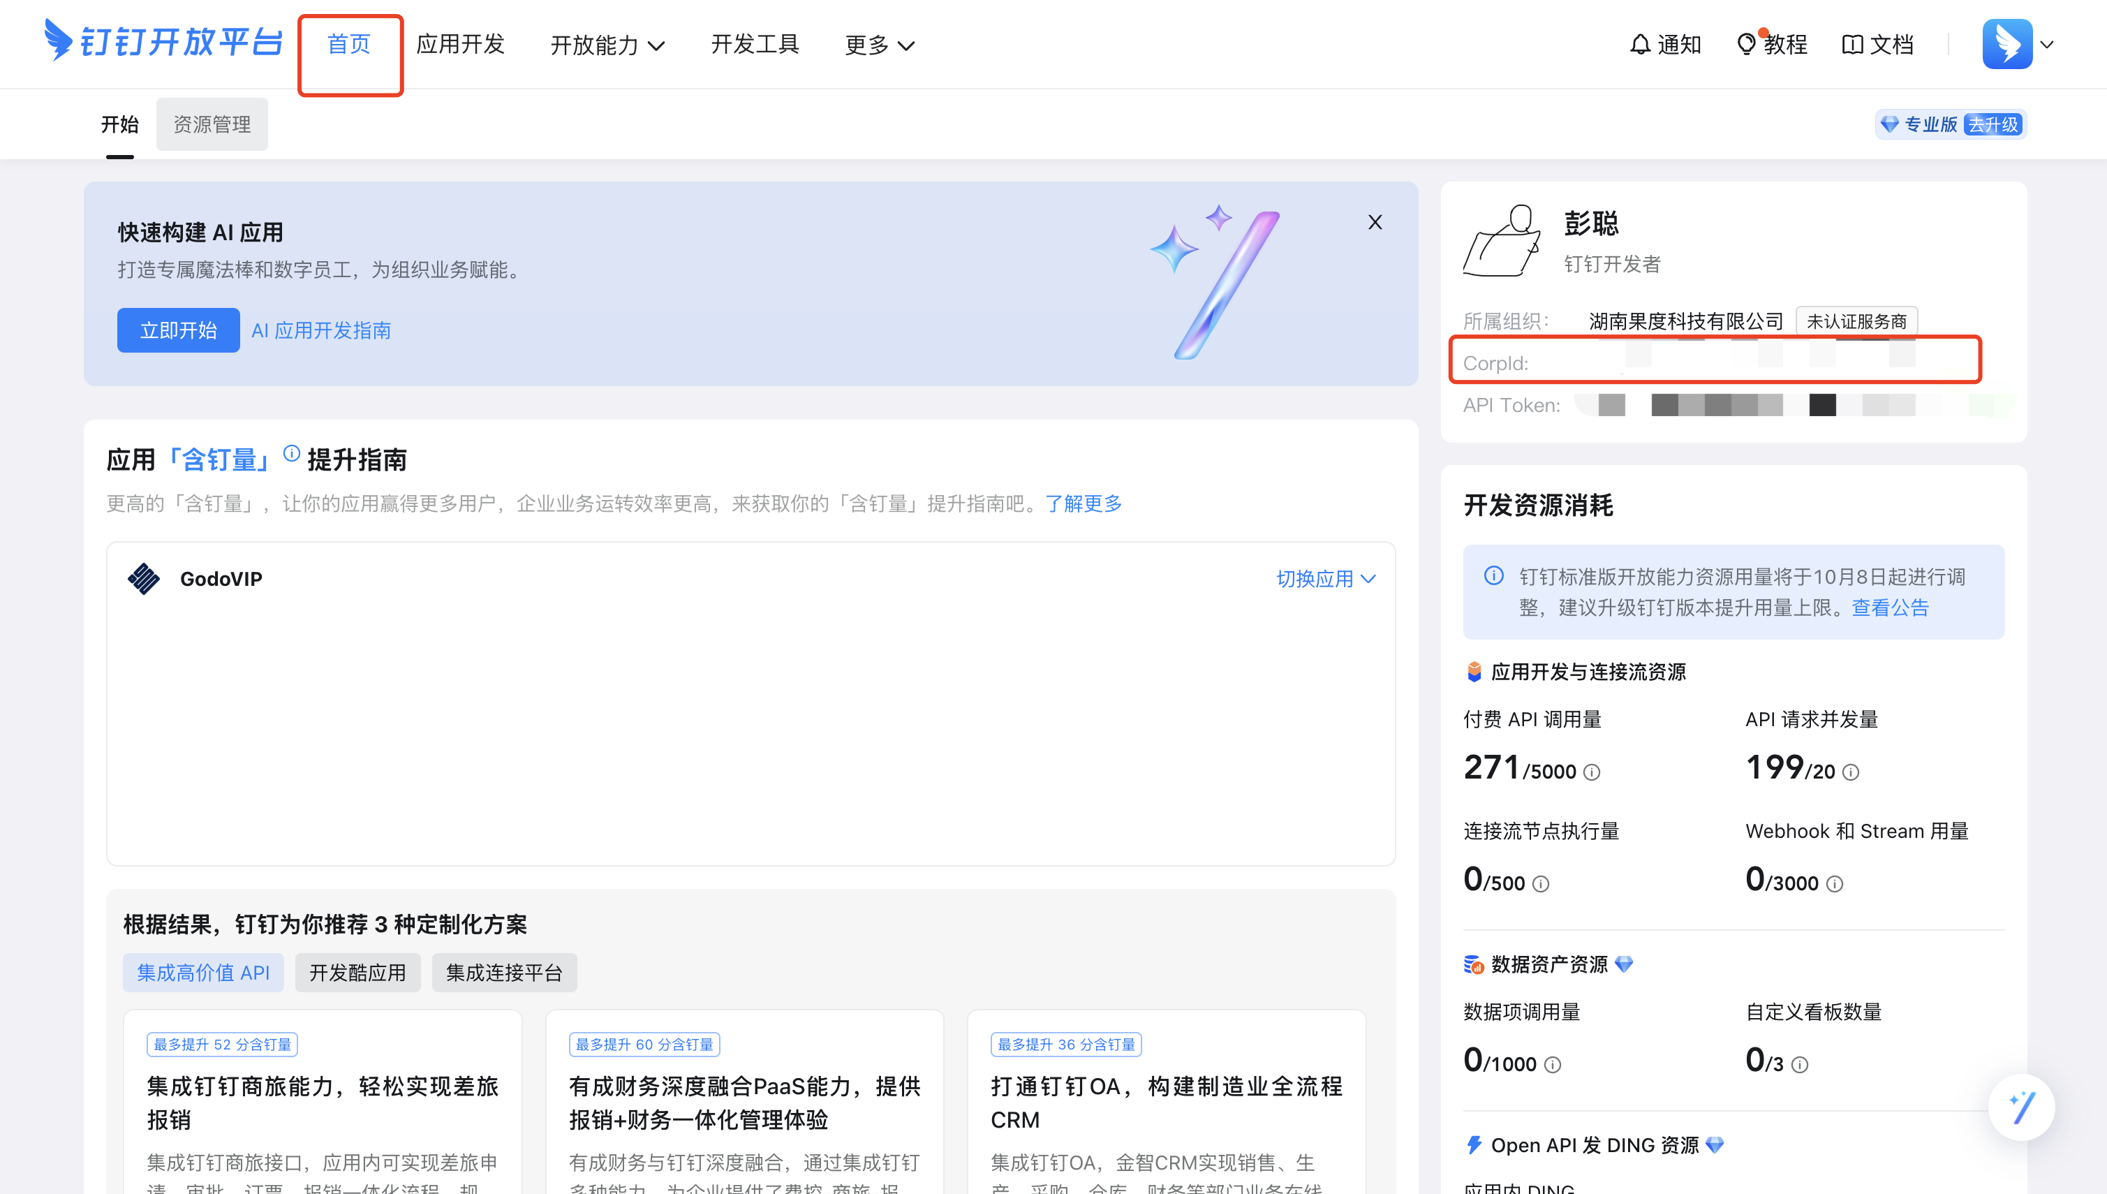Click the blue user avatar

[x=2006, y=44]
